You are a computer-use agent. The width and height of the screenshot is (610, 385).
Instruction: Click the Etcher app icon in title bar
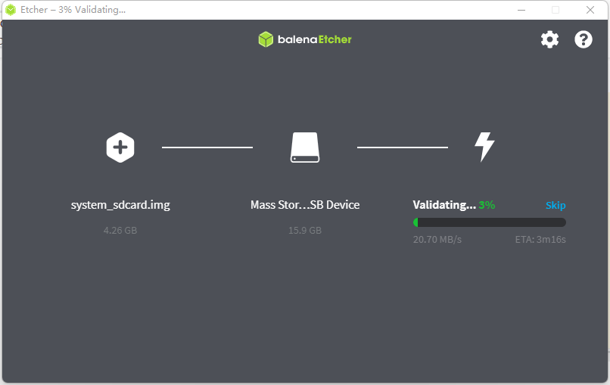(11, 10)
